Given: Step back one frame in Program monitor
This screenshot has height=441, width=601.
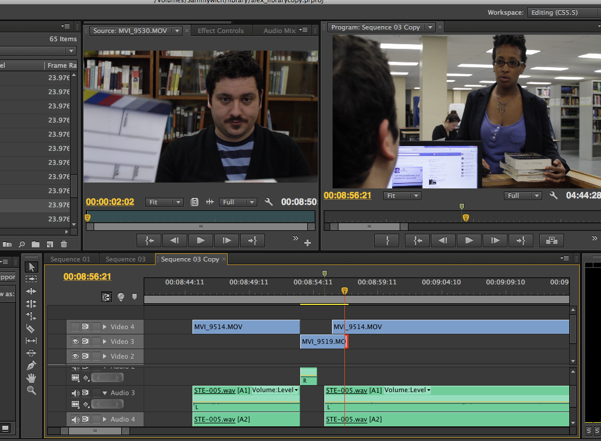Looking at the screenshot, I should click(x=443, y=240).
